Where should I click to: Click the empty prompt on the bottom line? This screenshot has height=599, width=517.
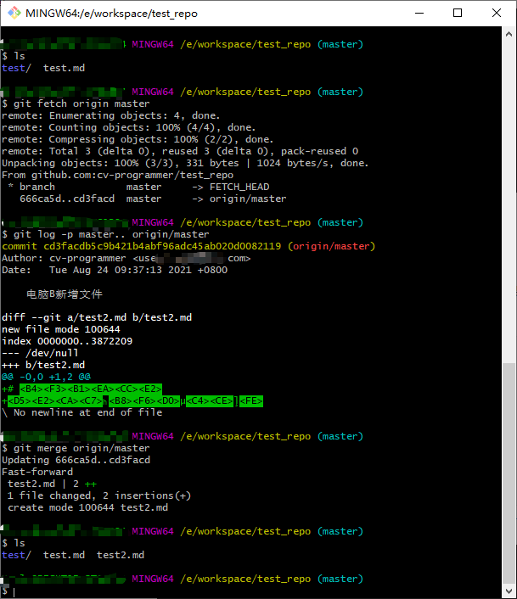pos(7,591)
